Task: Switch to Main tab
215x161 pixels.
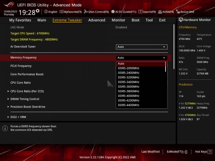Action: (42, 20)
